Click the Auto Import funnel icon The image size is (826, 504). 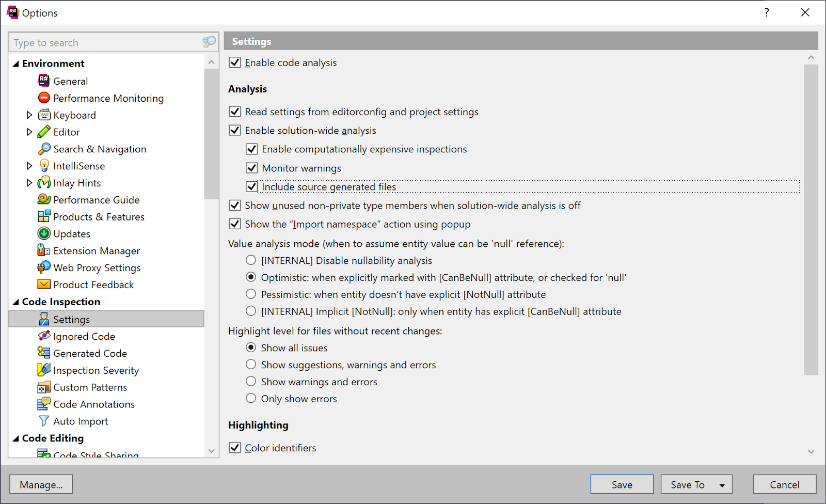point(44,421)
